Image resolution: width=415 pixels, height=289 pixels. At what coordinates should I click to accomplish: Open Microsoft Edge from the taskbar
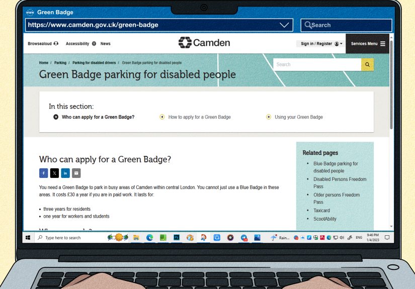click(x=149, y=238)
